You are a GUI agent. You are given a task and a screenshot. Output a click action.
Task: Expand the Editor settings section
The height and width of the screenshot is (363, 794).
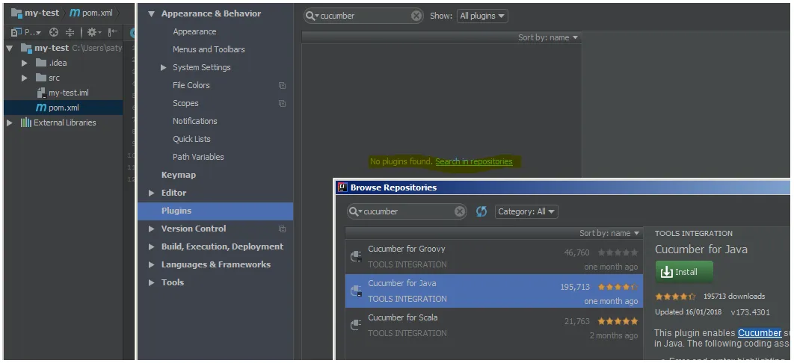tap(151, 193)
